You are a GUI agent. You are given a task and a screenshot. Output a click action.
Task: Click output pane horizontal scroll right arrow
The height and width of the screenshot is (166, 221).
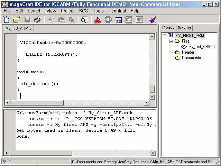[153, 153]
